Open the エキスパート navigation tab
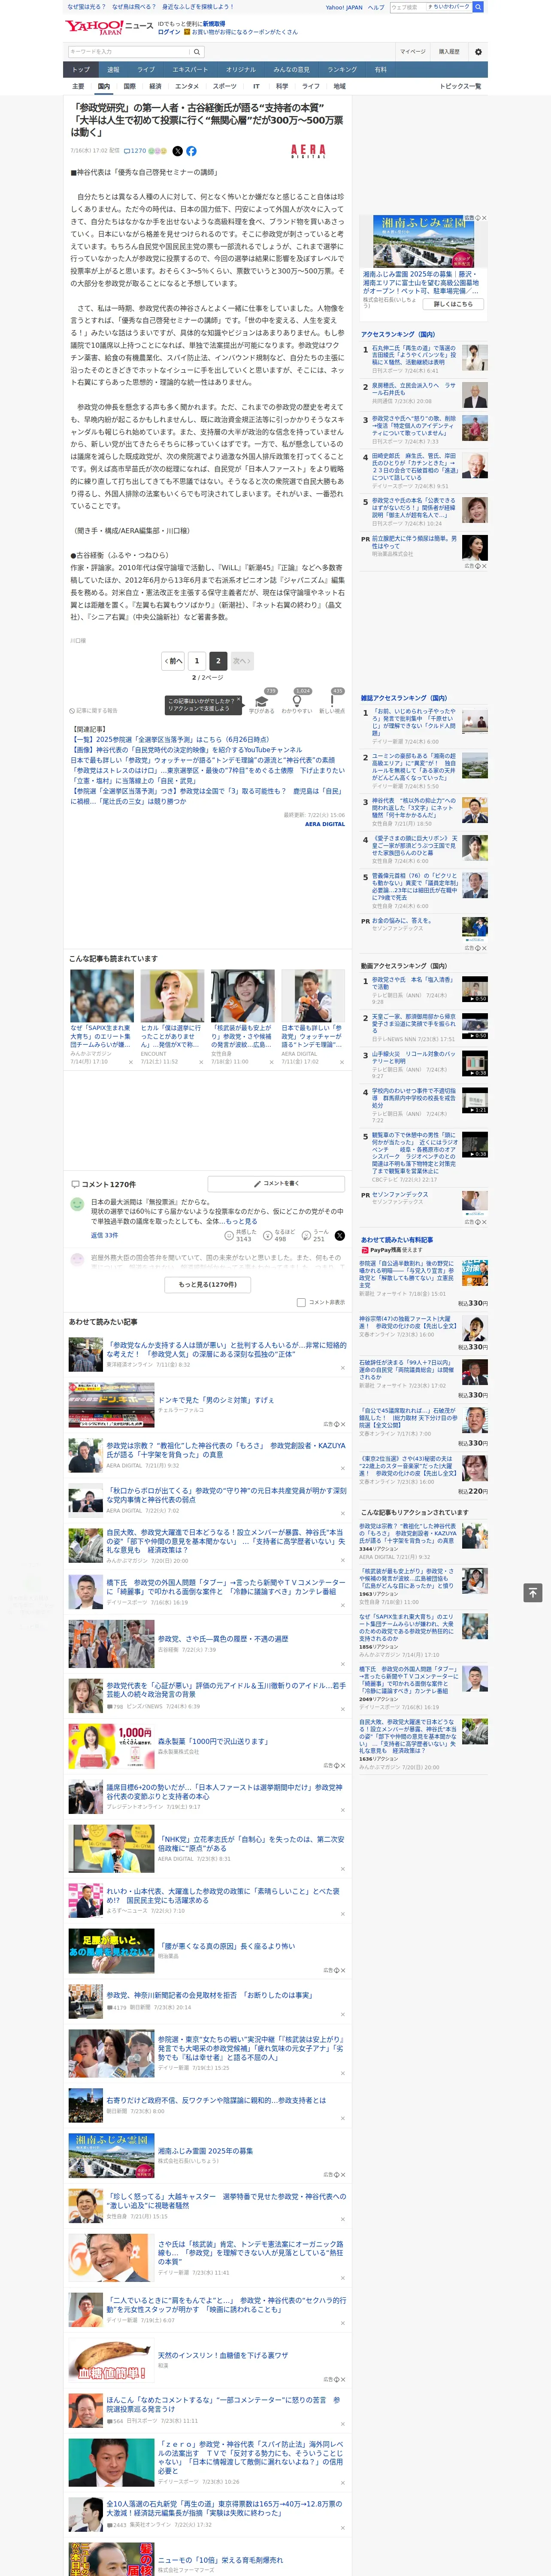Viewport: 551px width, 2576px height. 190,70
